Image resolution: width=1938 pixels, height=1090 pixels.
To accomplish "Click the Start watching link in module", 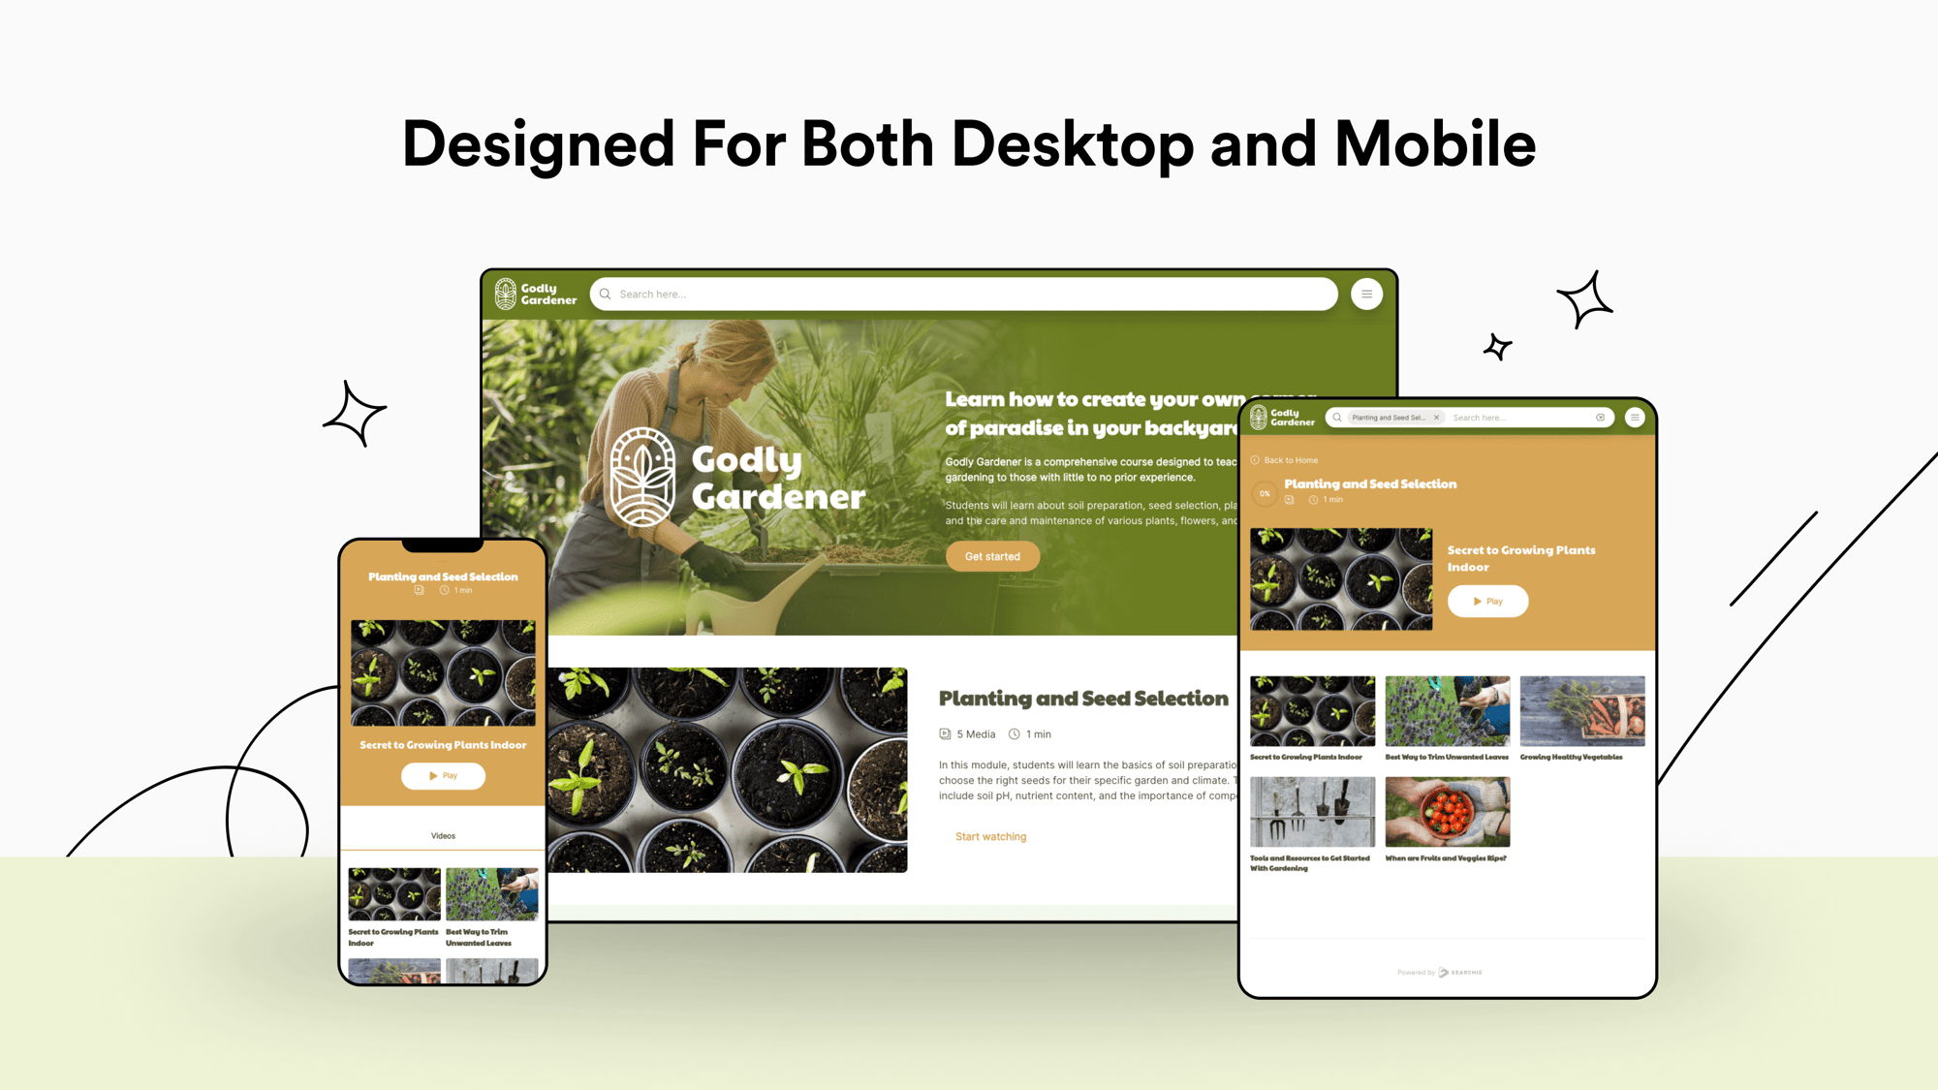I will (990, 836).
